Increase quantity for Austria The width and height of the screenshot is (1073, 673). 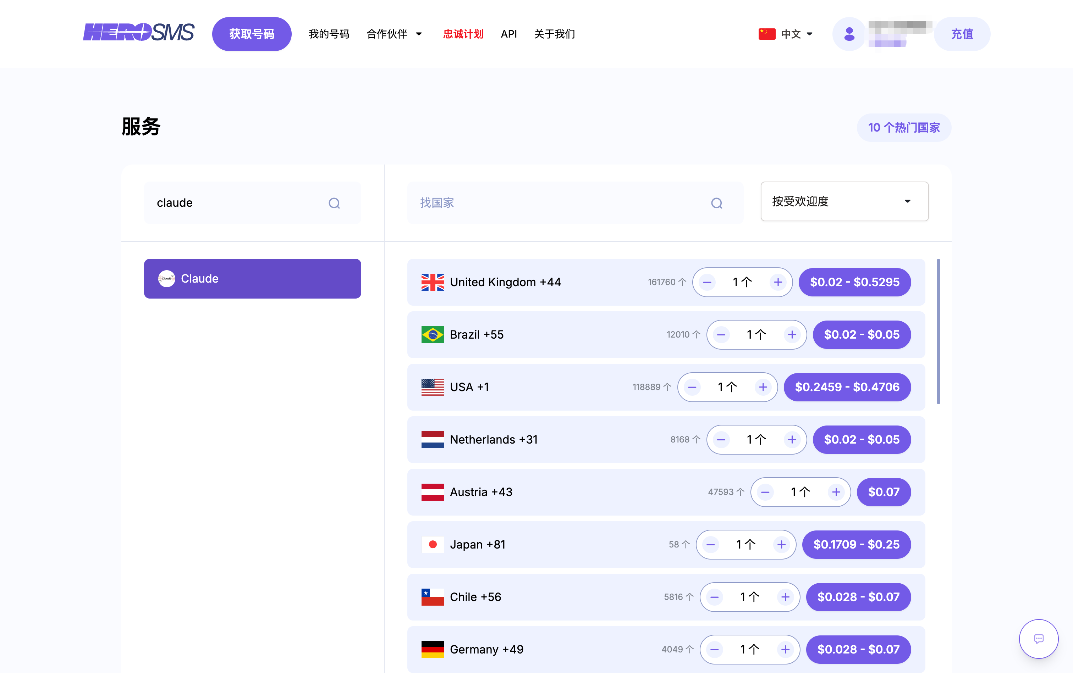point(836,492)
